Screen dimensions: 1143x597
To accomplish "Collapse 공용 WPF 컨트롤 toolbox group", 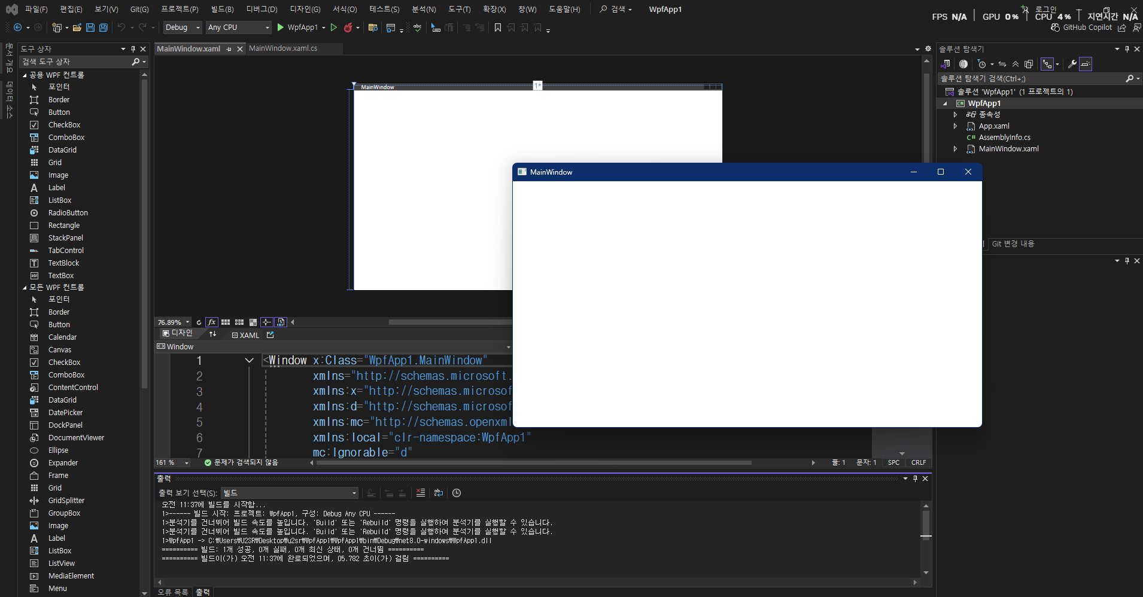I will (25, 75).
